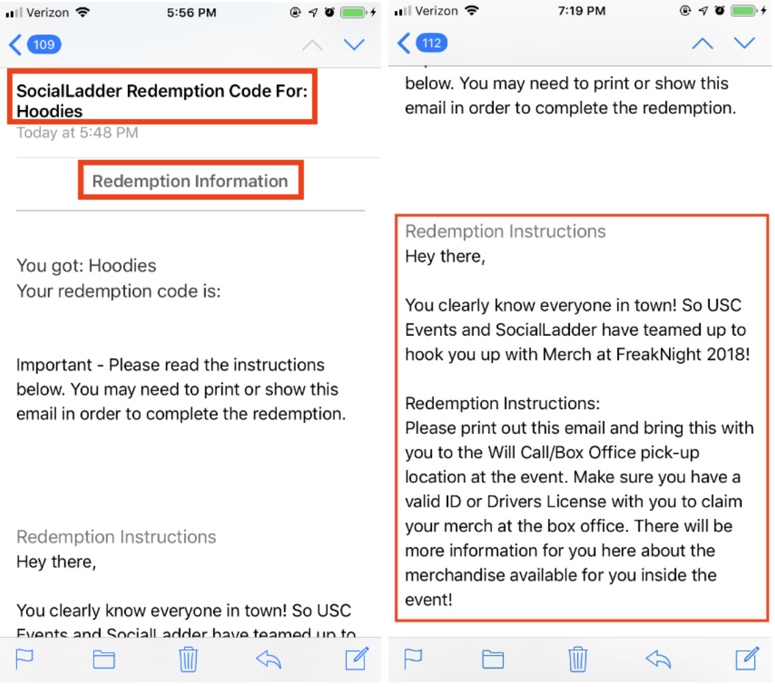Image resolution: width=775 pixels, height=687 pixels.
Task: Go back to inbox showing 109 in left screen
Action: 35,44
